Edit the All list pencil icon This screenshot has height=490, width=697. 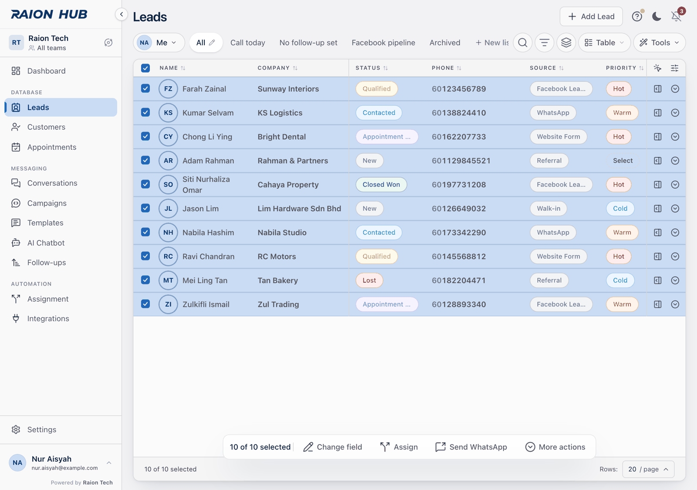click(x=212, y=43)
